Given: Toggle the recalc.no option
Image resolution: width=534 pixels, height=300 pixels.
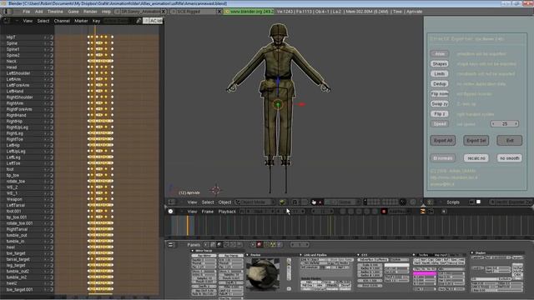Looking at the screenshot, I should coord(476,158).
